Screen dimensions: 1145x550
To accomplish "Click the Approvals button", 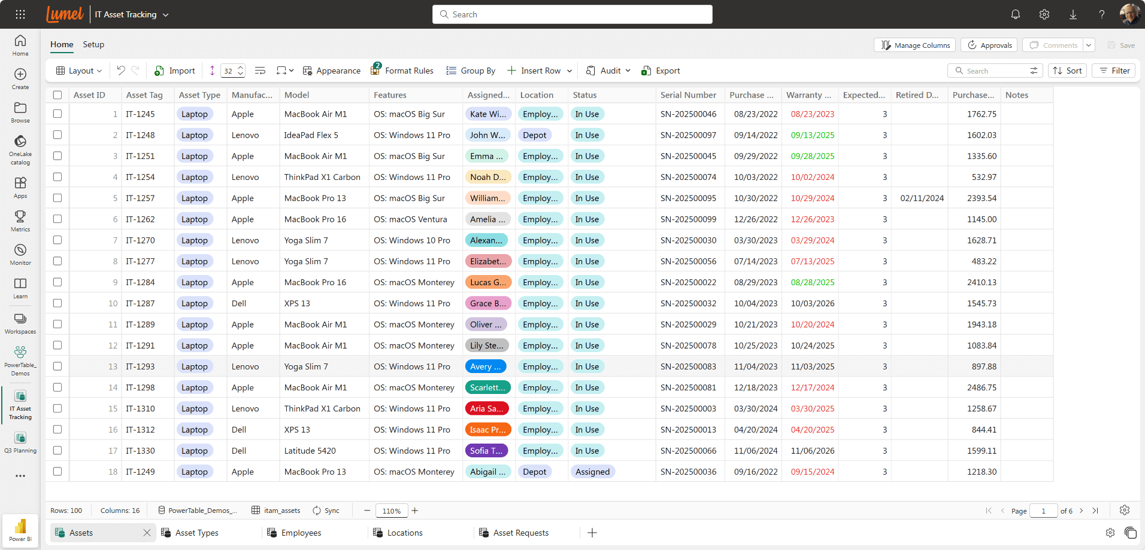I will click(x=989, y=45).
